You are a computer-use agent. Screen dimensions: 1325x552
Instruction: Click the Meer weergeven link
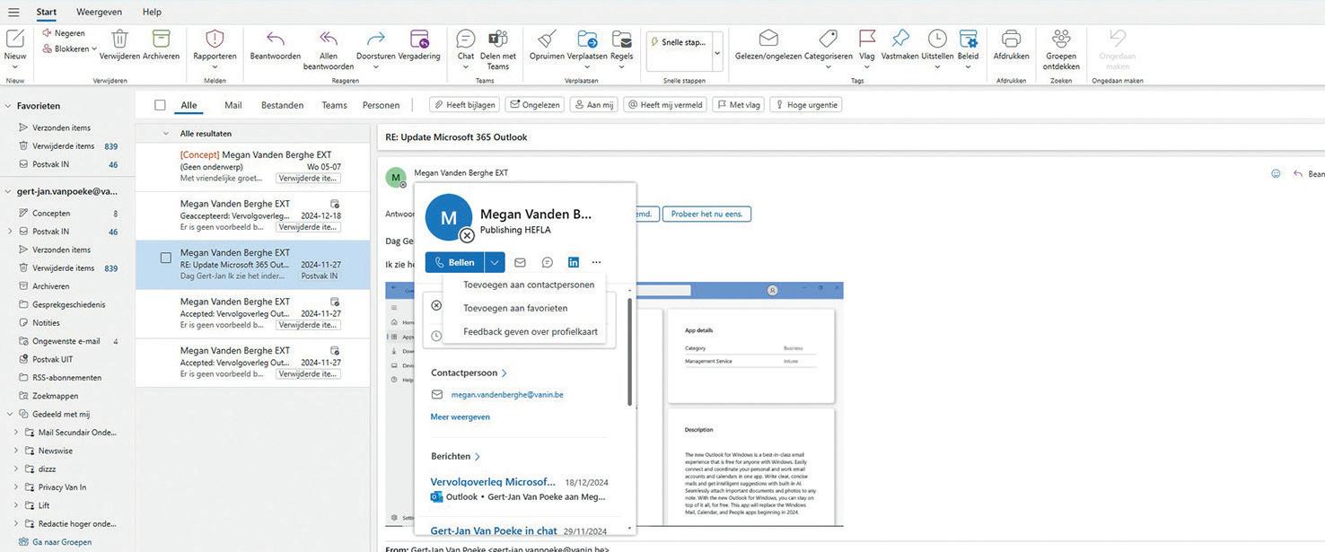tap(461, 416)
